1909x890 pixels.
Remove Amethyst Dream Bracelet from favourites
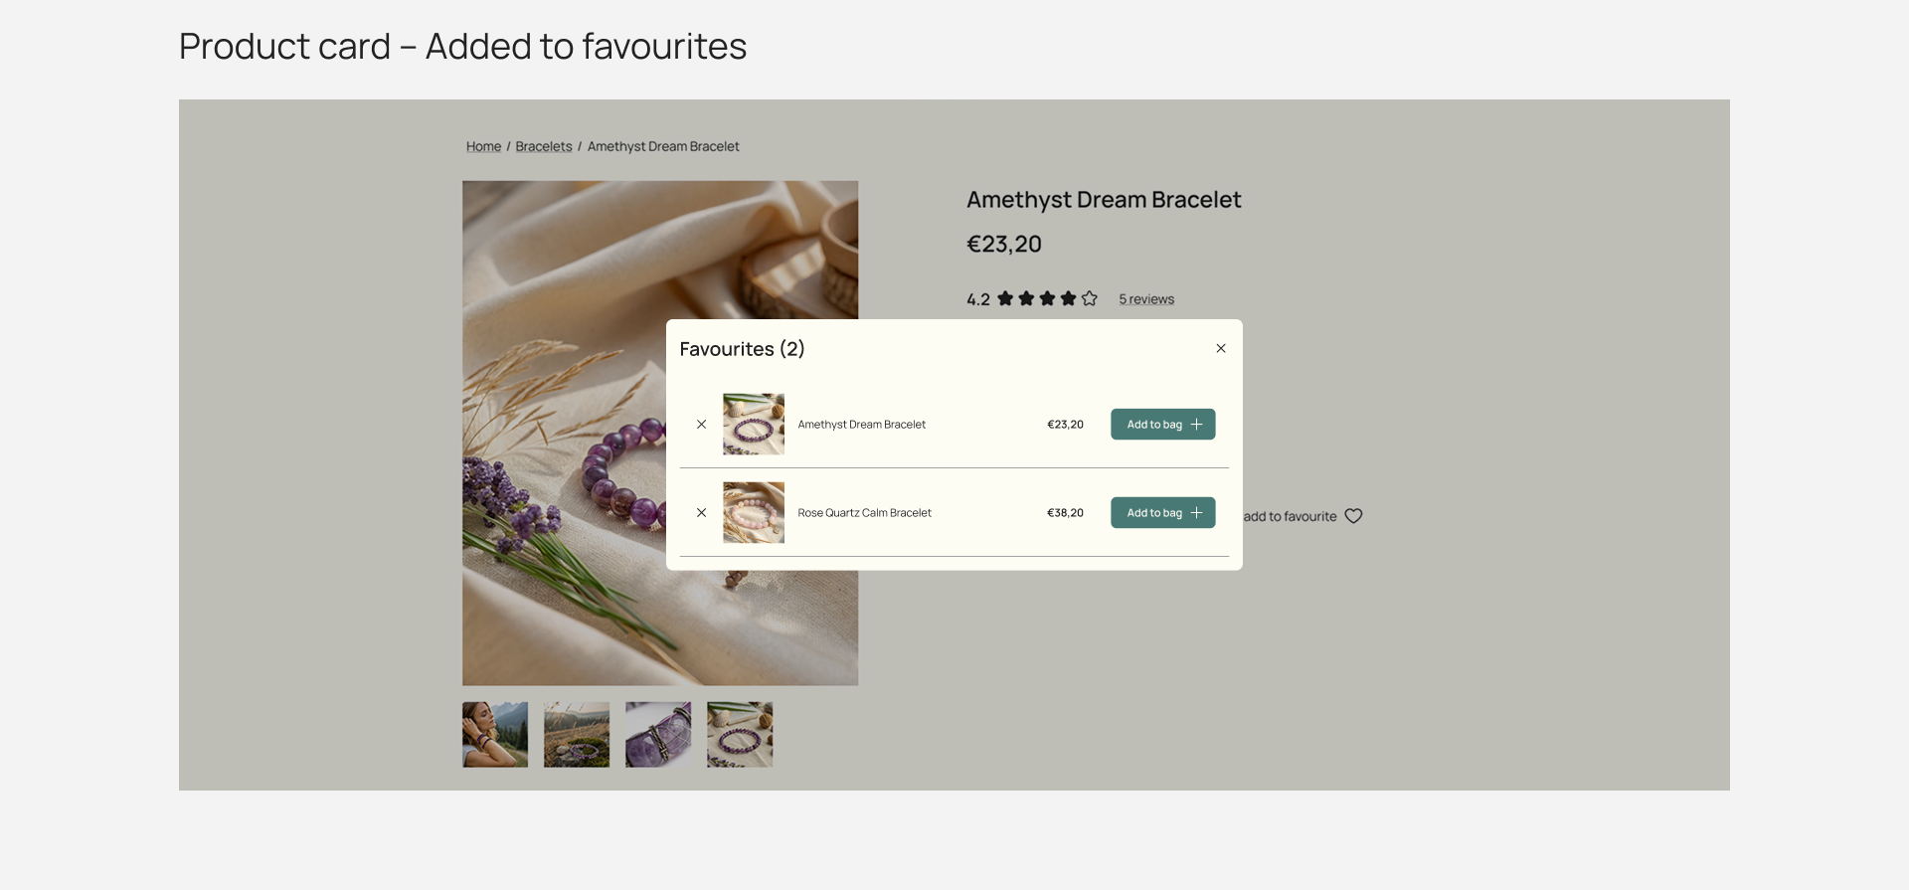pos(701,425)
